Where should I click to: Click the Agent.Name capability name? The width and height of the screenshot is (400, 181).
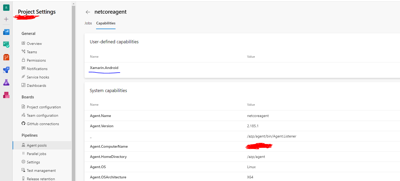[101, 116]
